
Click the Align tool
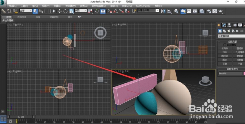169,11
